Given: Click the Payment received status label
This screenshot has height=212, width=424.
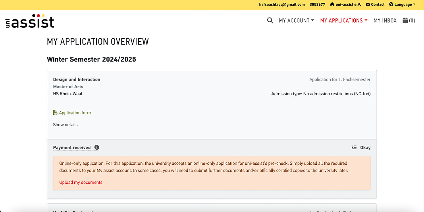Looking at the screenshot, I should [x=71, y=147].
